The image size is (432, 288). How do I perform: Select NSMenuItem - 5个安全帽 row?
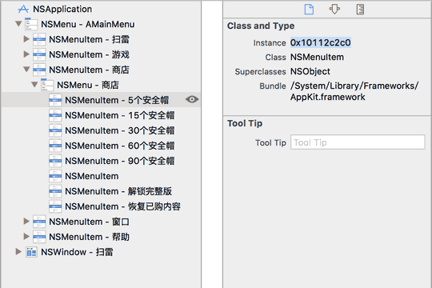tap(100, 100)
